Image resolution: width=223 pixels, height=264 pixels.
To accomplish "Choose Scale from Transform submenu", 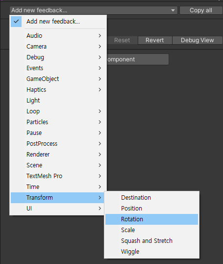I will [x=152, y=230].
